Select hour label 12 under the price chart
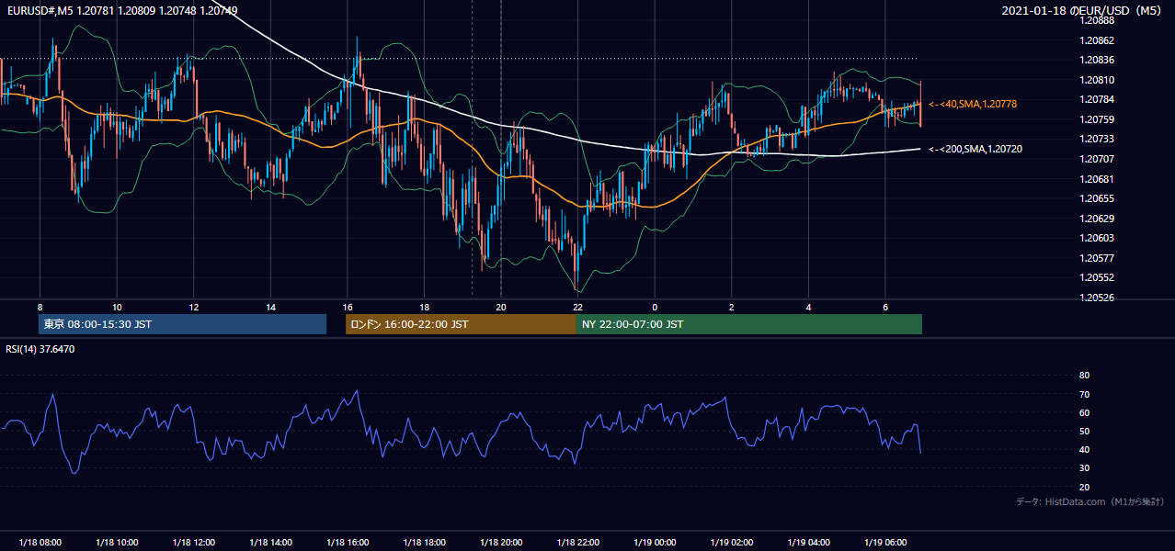 [x=193, y=307]
